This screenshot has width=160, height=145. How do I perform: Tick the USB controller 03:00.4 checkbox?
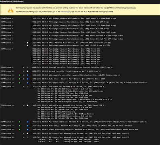(x=28, y=105)
